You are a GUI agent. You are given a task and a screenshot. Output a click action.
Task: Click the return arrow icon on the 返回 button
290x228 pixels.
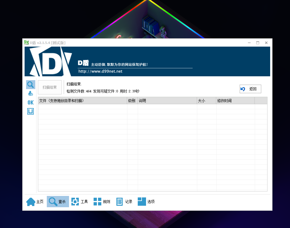pos(243,88)
